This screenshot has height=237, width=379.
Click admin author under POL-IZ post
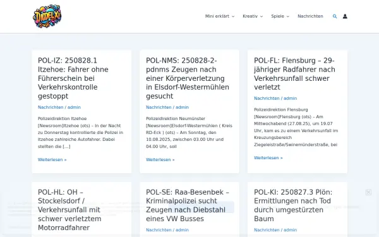(x=74, y=107)
